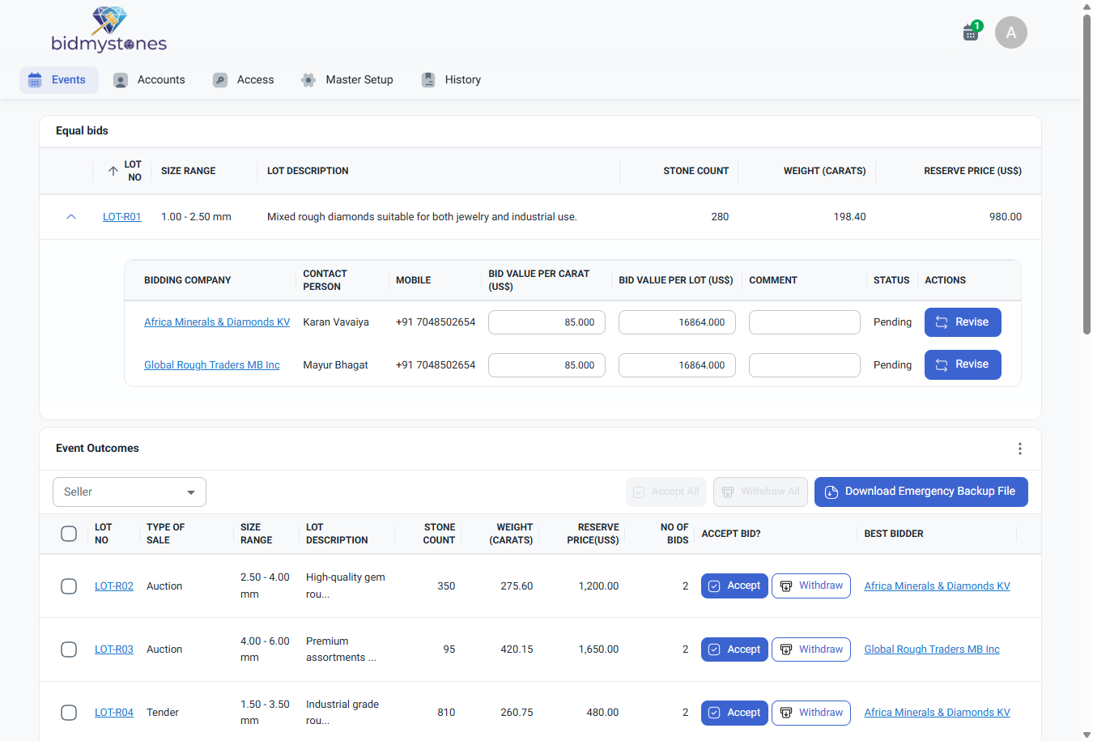Click the bidmystones diamond logo
Screen dimensions: 1093x741
[109, 30]
